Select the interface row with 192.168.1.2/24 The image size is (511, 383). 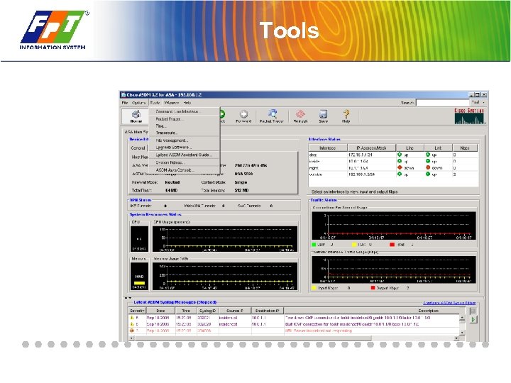tap(393, 174)
